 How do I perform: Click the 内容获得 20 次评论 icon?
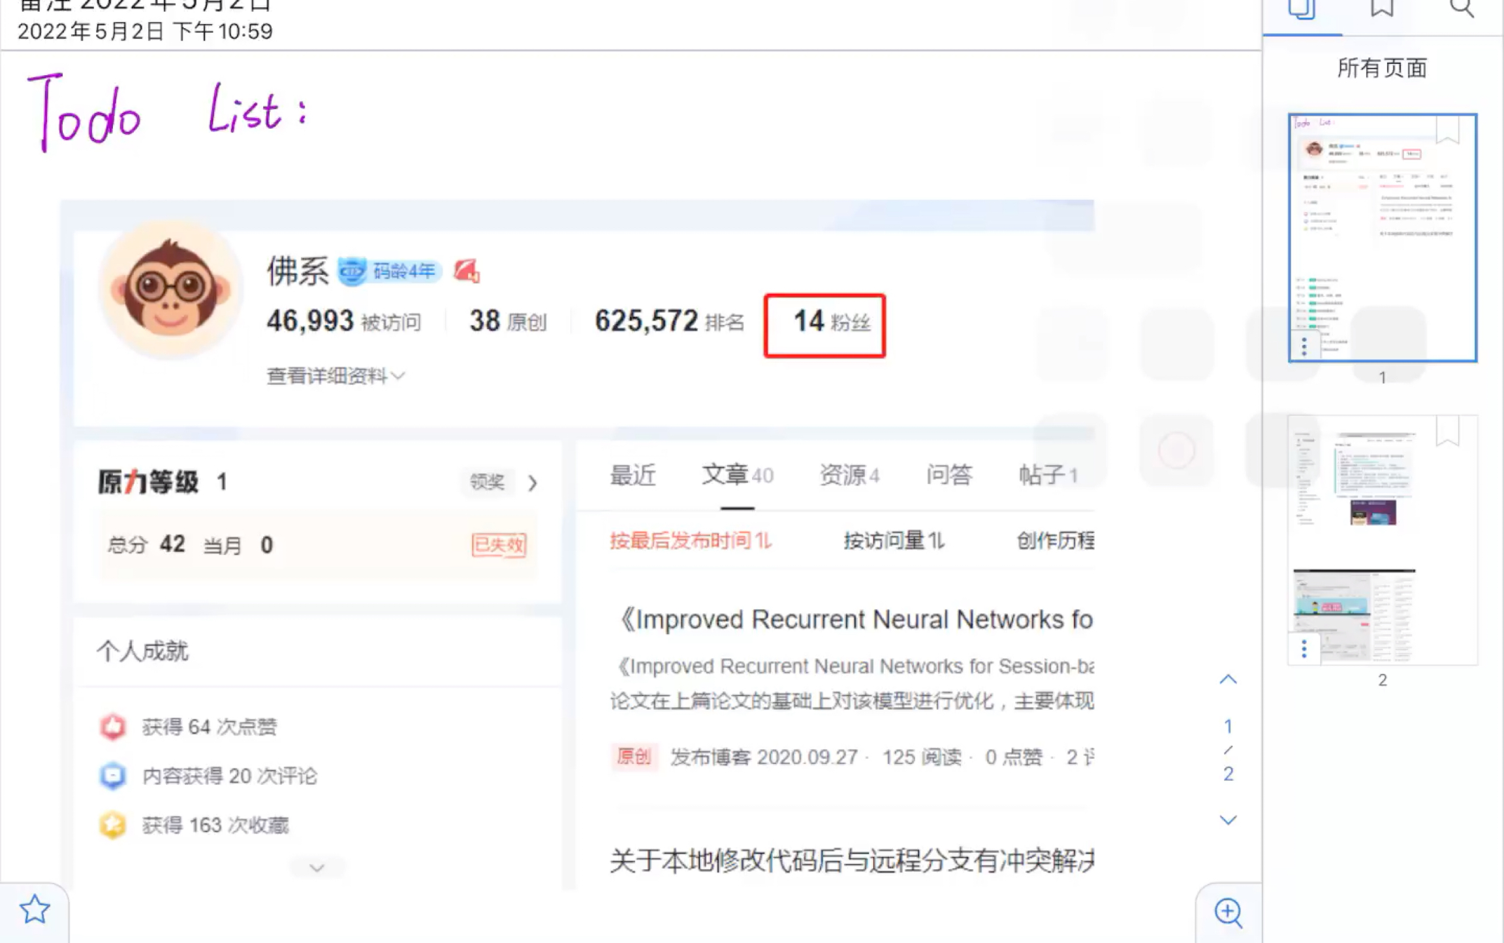pyautogui.click(x=113, y=776)
